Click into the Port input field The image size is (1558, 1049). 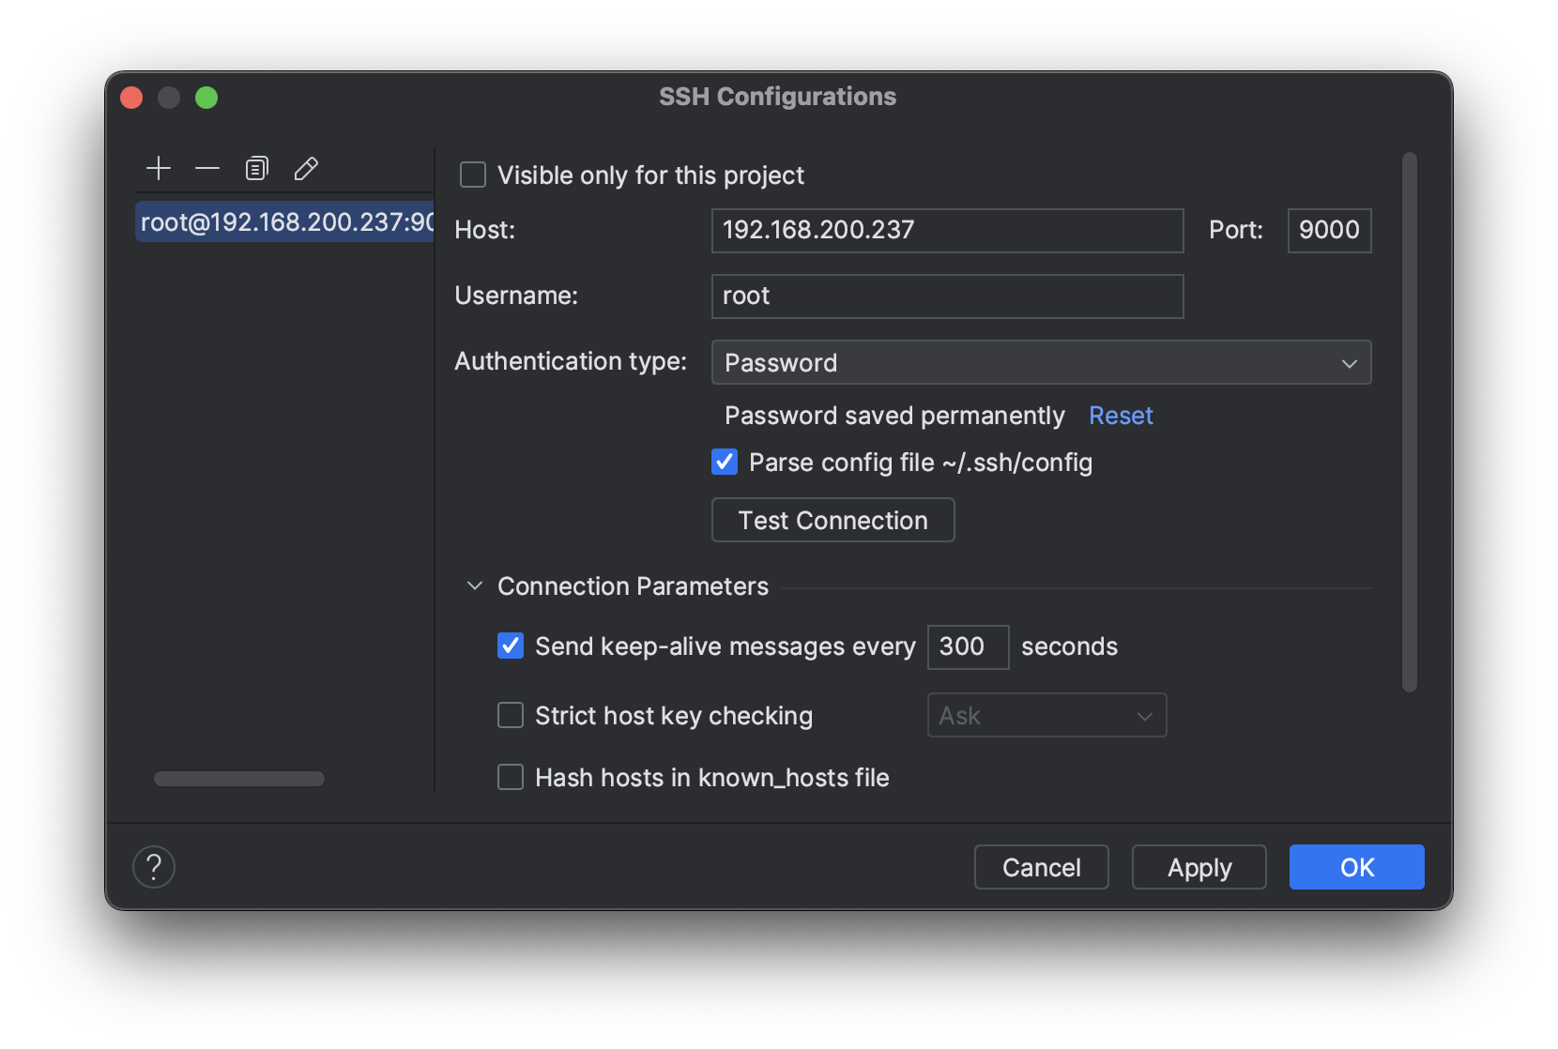tap(1328, 231)
